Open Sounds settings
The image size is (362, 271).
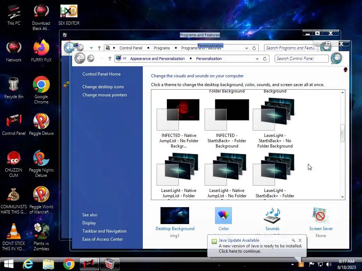(x=272, y=219)
